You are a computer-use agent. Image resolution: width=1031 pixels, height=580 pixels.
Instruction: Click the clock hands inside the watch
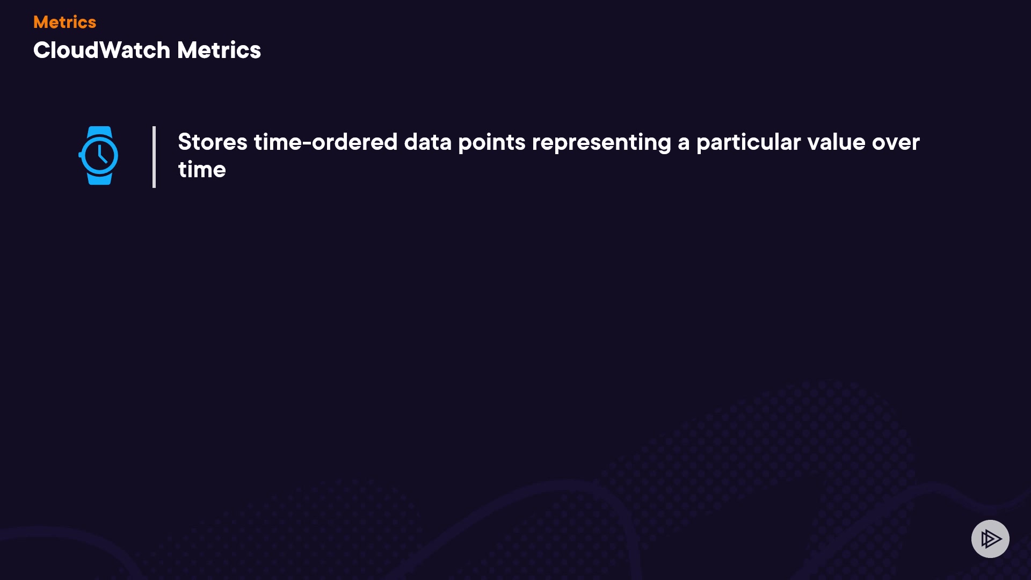101,155
